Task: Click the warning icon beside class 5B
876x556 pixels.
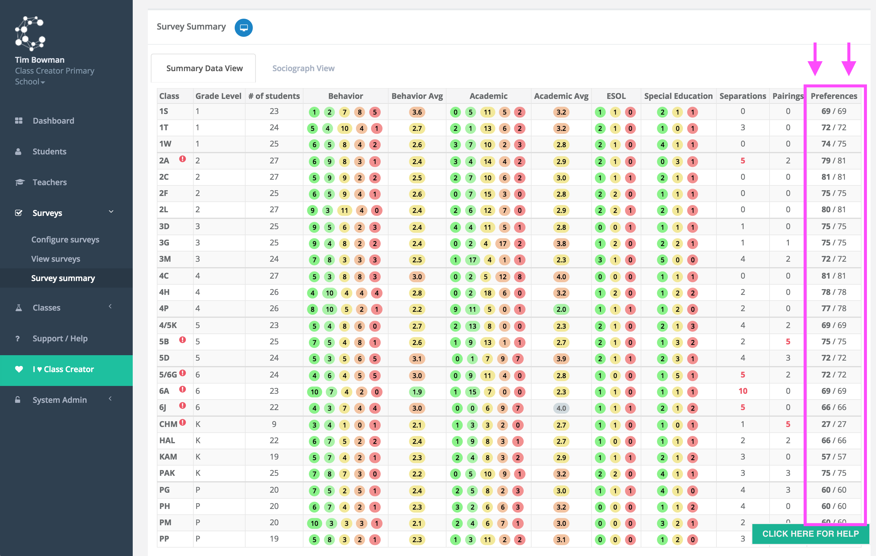Action: (x=182, y=340)
